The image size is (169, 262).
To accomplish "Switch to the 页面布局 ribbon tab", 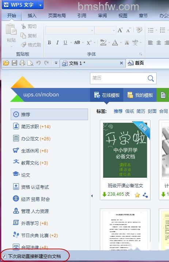I will pyautogui.click(x=57, y=15).
